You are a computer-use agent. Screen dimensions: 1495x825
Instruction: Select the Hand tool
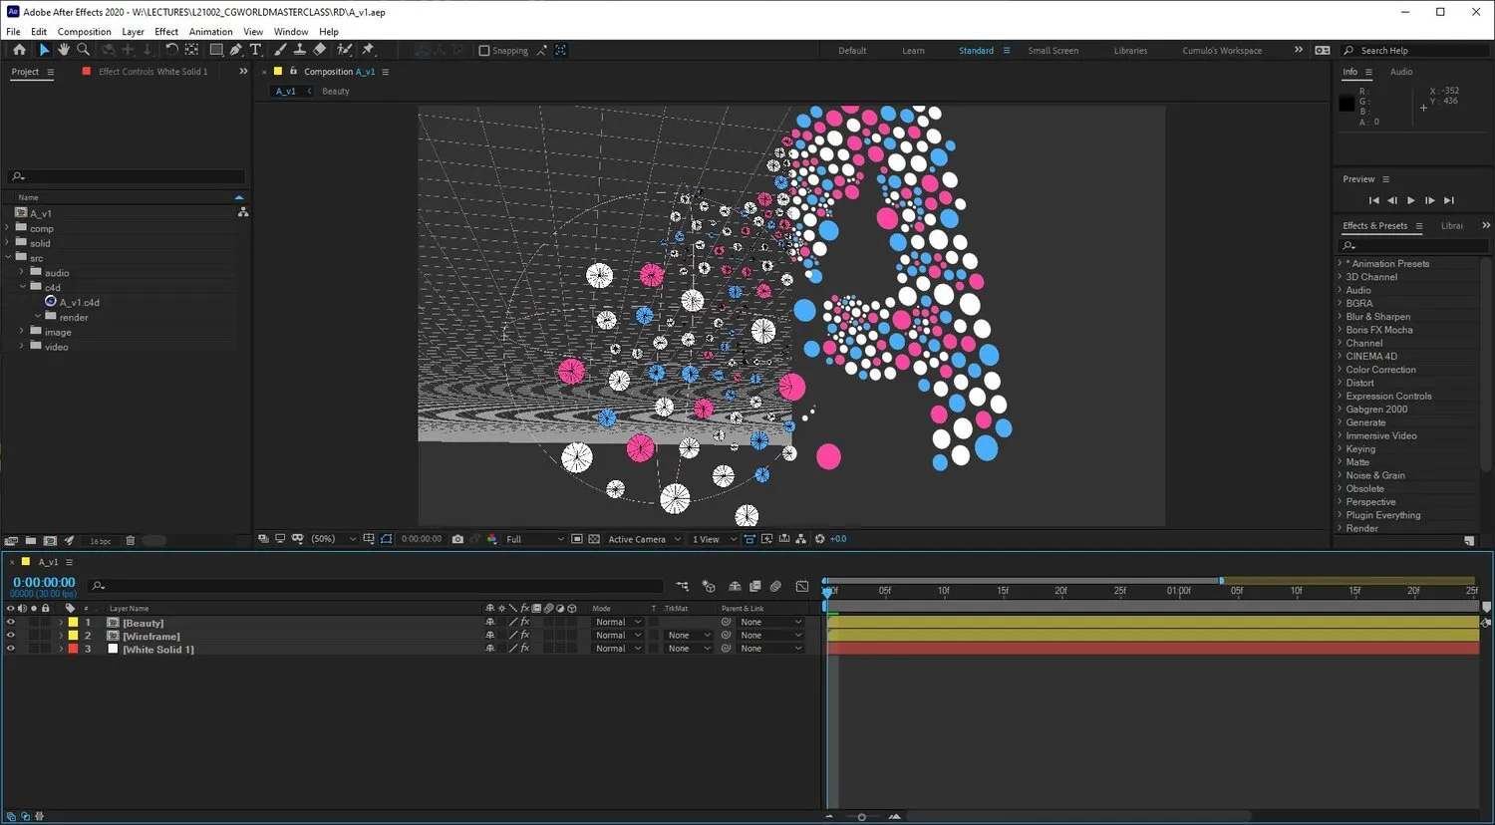click(64, 50)
